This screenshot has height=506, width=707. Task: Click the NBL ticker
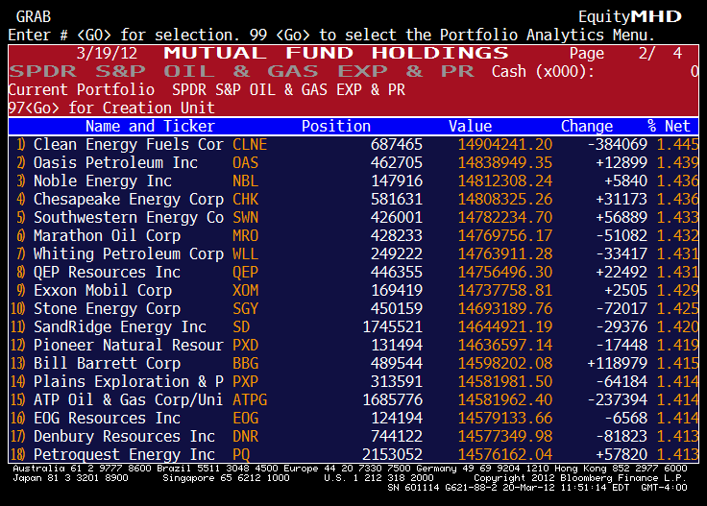tap(245, 181)
